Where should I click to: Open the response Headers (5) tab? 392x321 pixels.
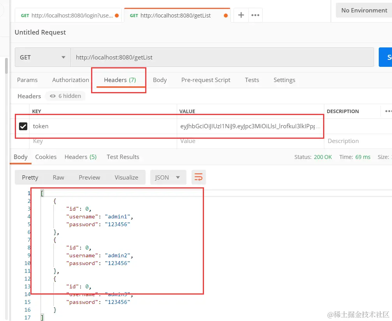[x=81, y=157]
